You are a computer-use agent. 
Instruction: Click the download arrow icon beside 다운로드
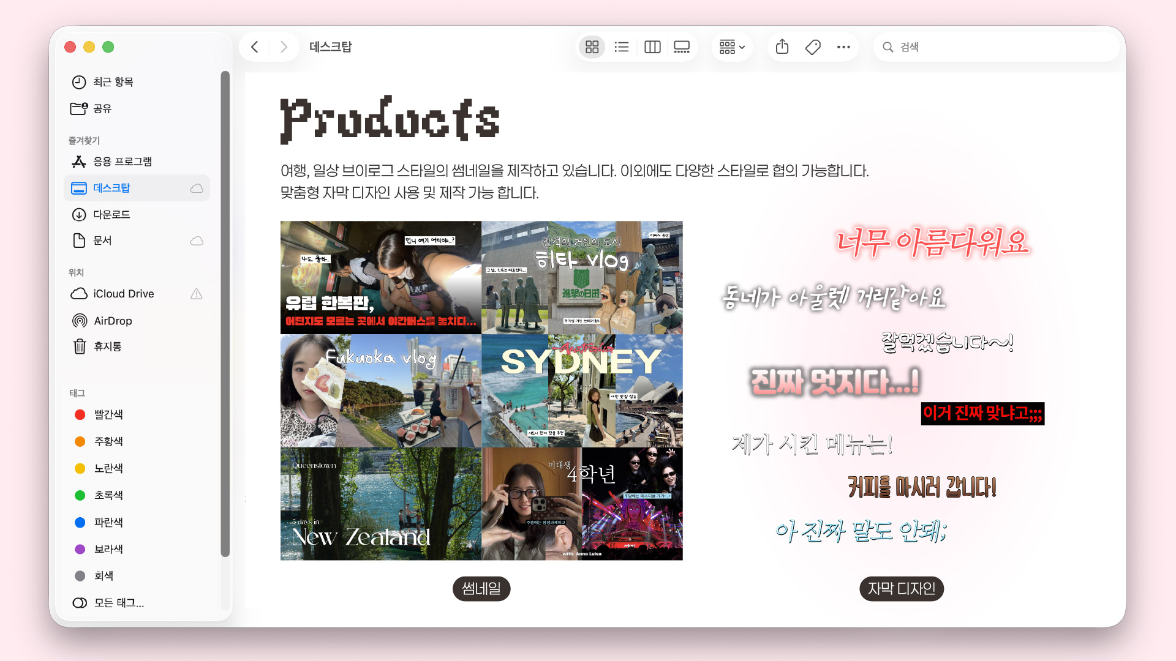[x=79, y=215]
